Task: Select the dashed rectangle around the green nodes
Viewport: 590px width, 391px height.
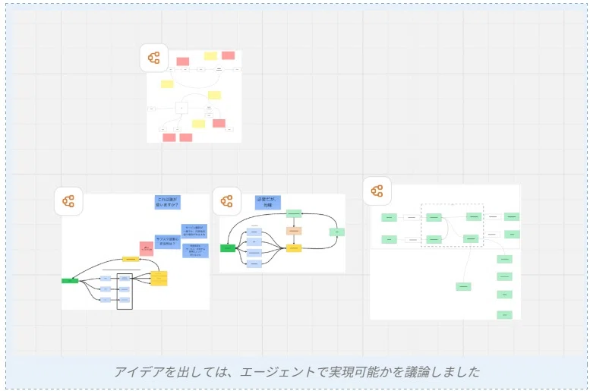Action: point(452,225)
